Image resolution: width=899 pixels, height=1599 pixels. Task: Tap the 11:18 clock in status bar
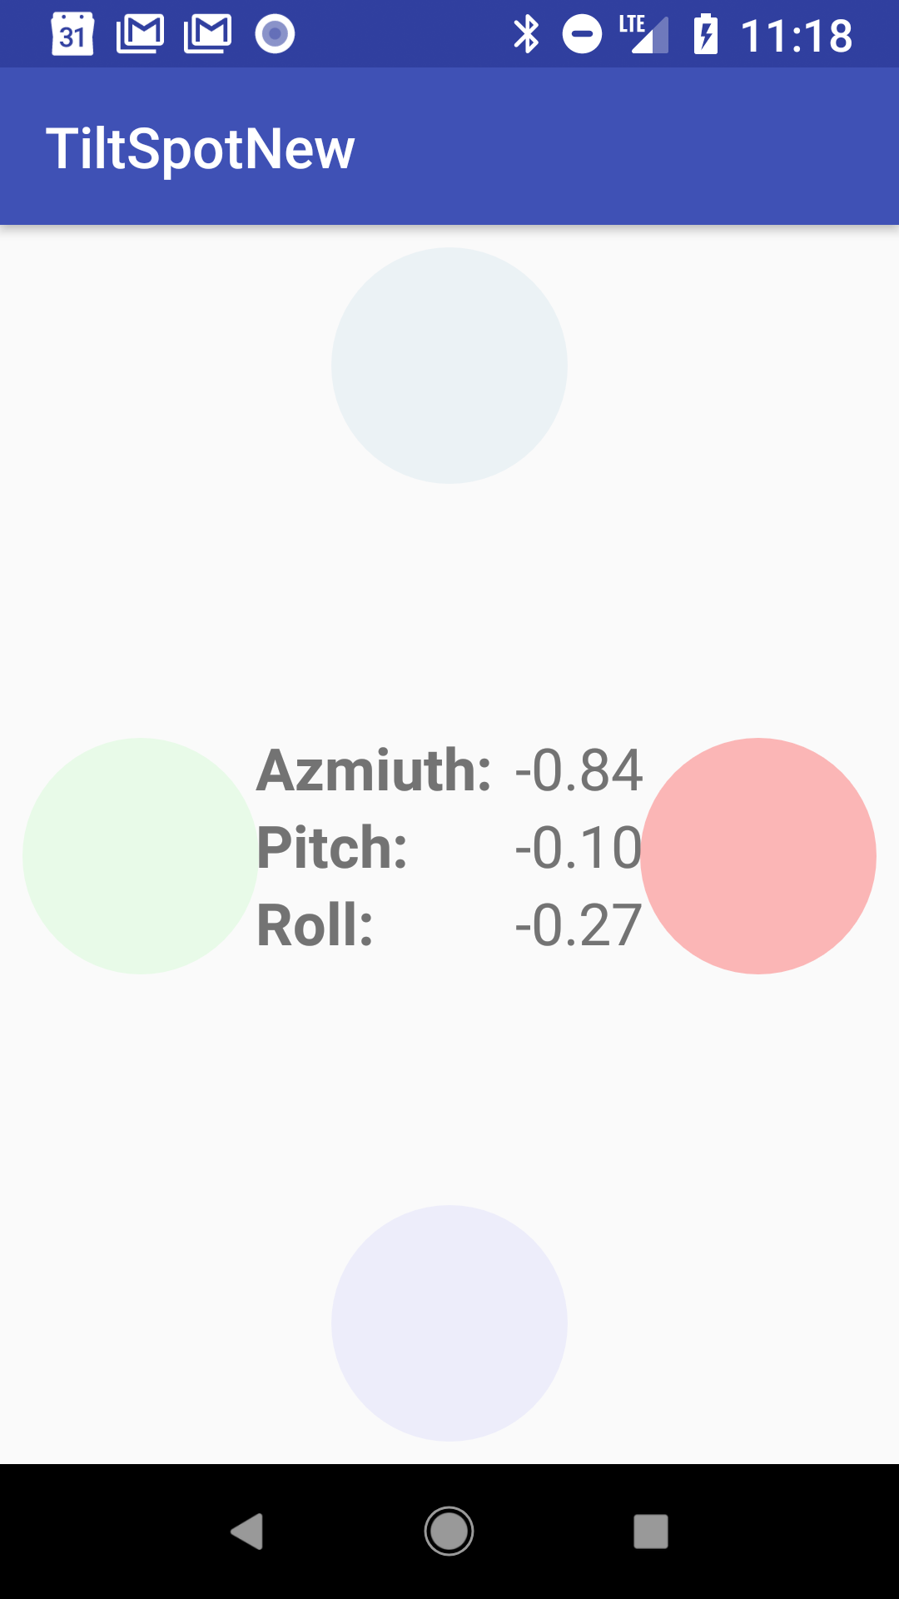point(796,36)
